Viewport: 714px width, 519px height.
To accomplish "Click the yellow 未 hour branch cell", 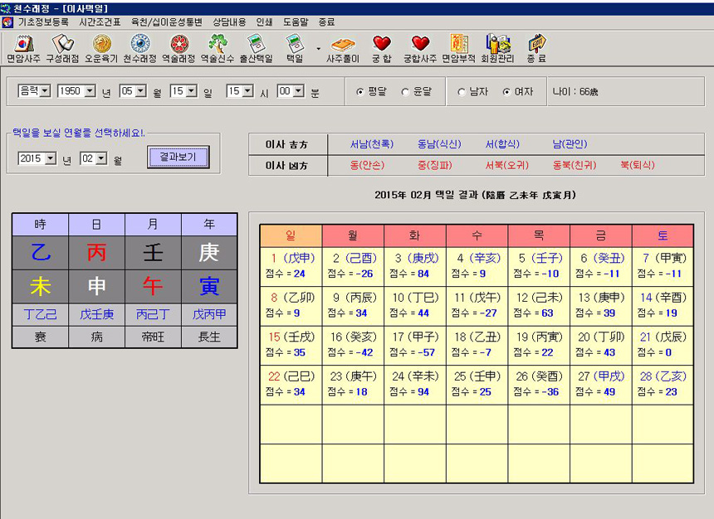I will [40, 287].
